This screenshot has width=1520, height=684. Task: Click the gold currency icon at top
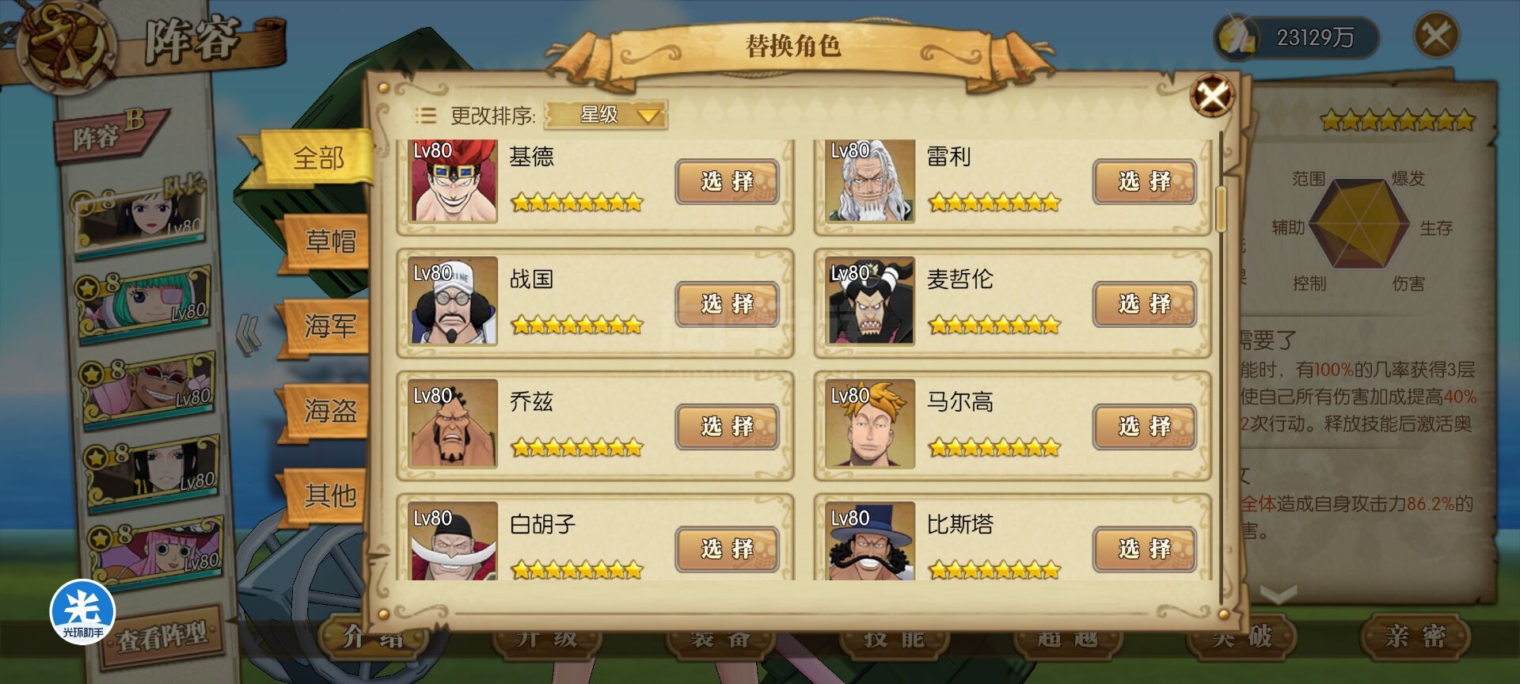(x=1237, y=36)
